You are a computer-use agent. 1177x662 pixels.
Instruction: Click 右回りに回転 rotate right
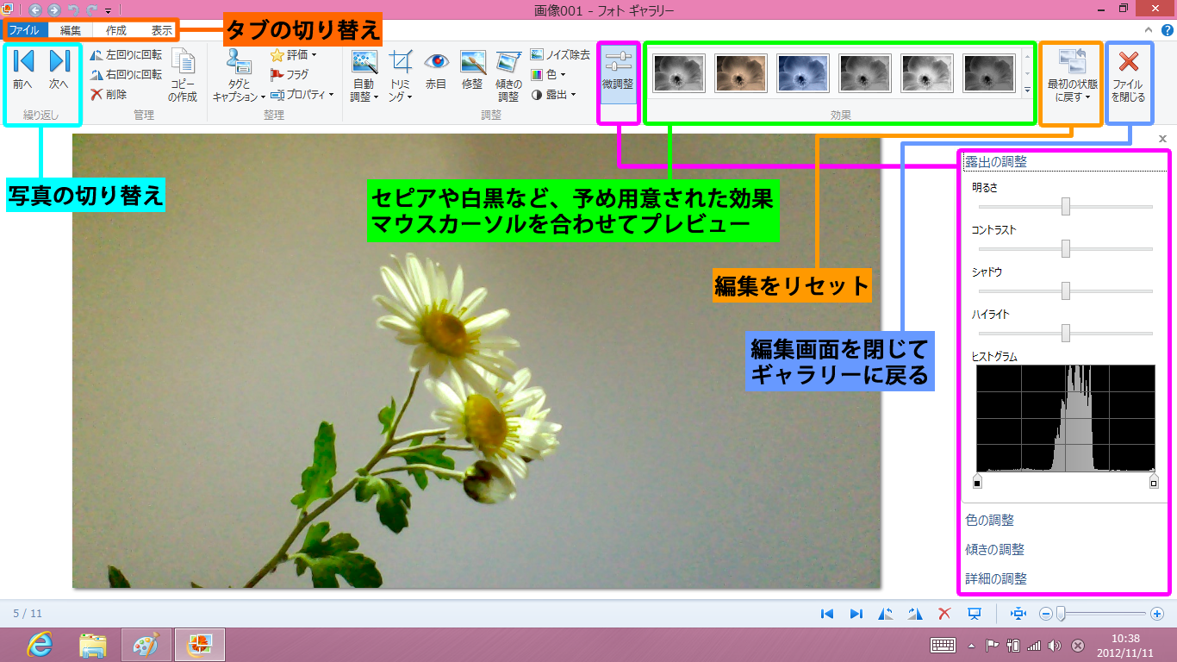point(126,75)
